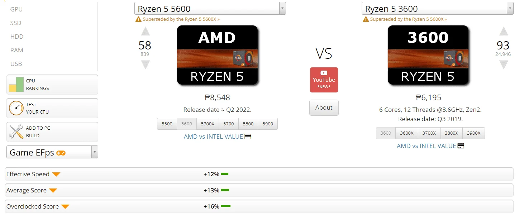The width and height of the screenshot is (519, 215).
Task: Open right AMD vs INTEL VALUE link
Action: 430,146
